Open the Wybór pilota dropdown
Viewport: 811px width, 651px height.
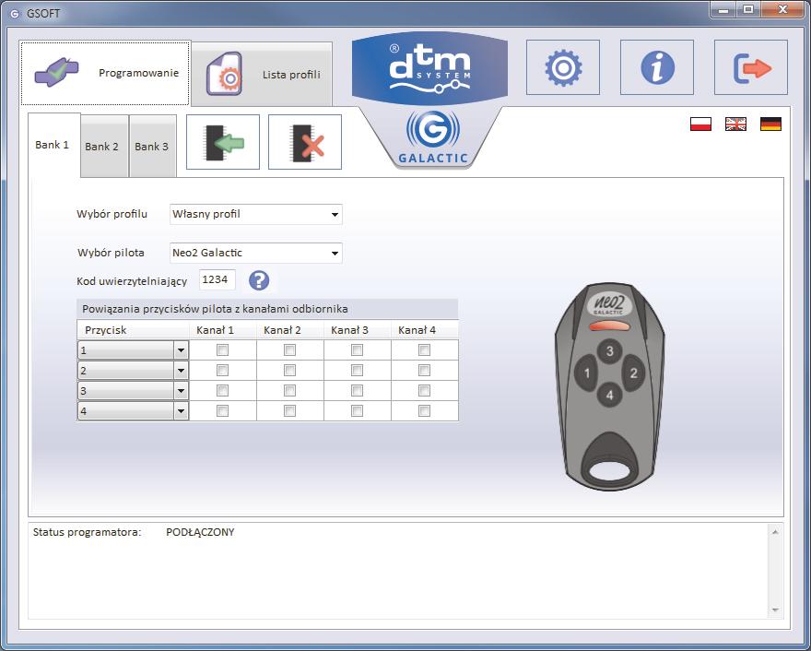coord(256,253)
